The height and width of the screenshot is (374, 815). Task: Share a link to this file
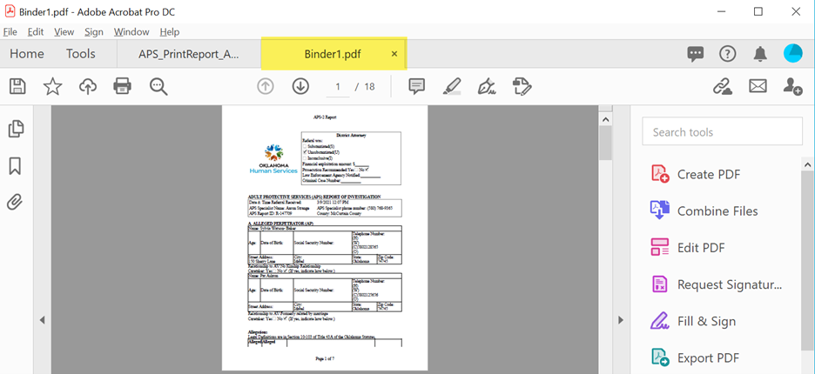tap(723, 86)
